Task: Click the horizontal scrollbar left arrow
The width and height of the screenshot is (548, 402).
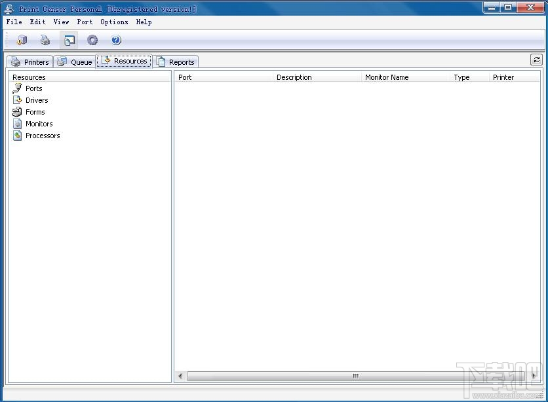Action: [x=180, y=376]
